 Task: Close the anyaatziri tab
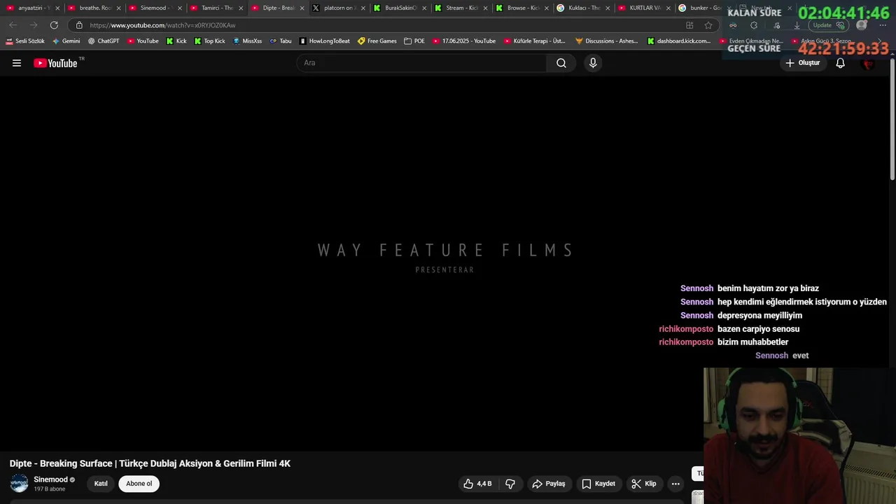(x=58, y=8)
